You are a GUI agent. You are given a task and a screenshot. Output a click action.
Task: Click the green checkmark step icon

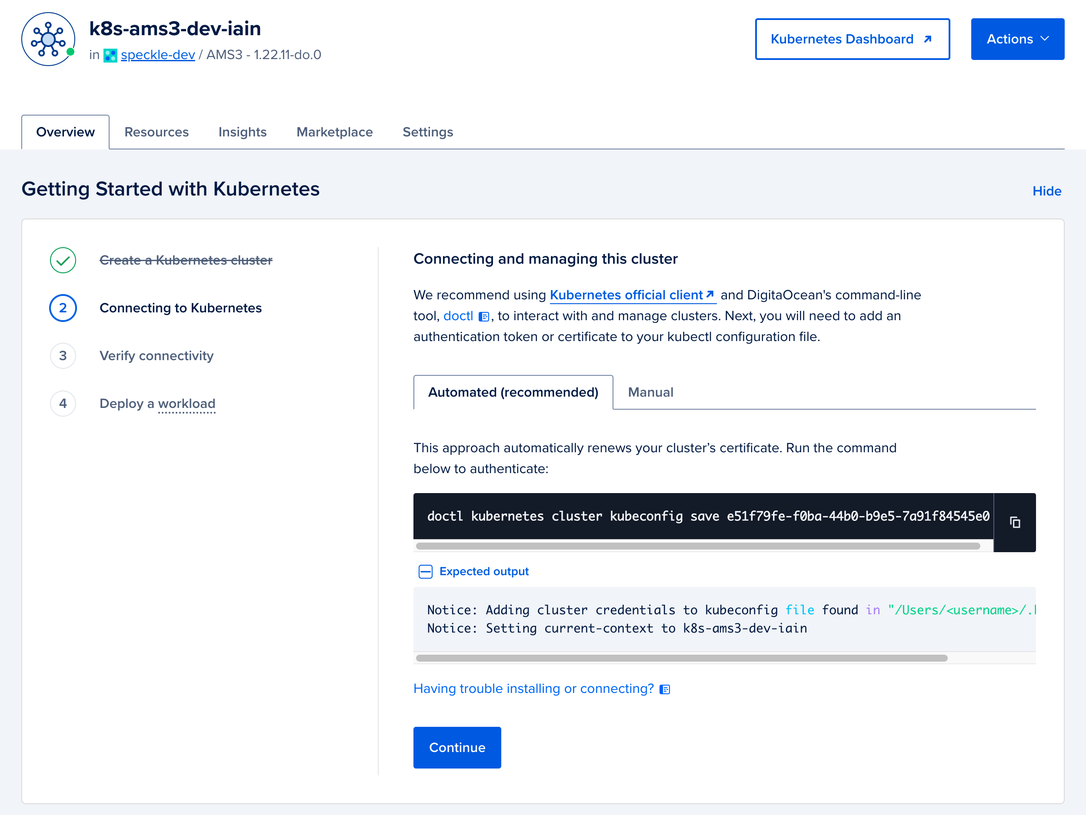[63, 260]
